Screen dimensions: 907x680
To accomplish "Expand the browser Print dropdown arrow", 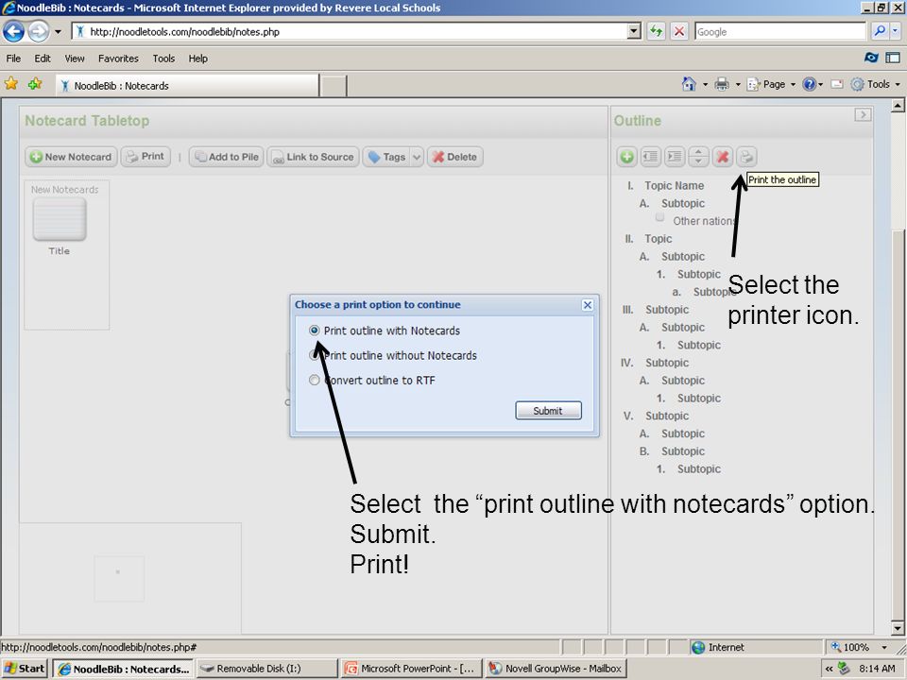I will [x=738, y=85].
